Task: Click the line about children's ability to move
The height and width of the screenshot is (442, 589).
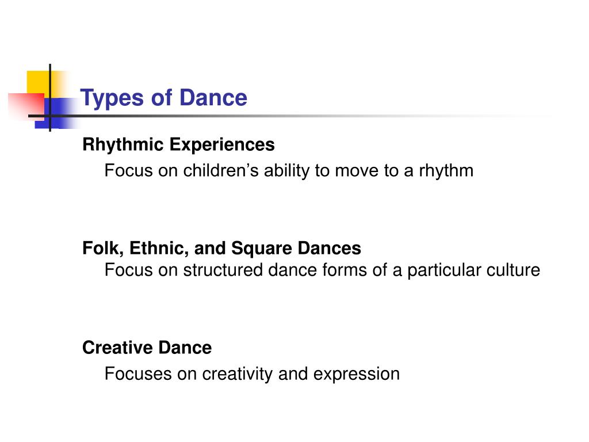Action: point(289,170)
